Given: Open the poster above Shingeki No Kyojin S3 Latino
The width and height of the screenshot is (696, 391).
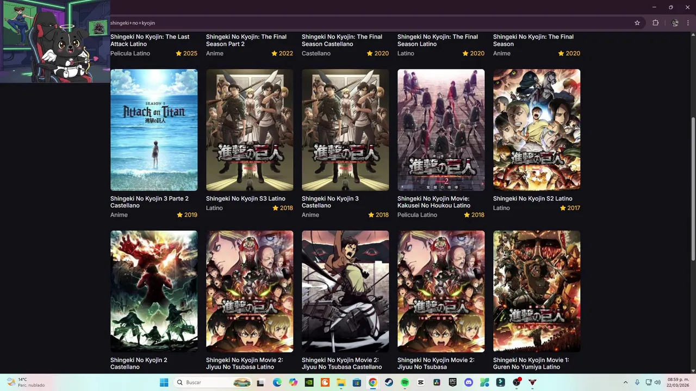Looking at the screenshot, I should coord(250,130).
